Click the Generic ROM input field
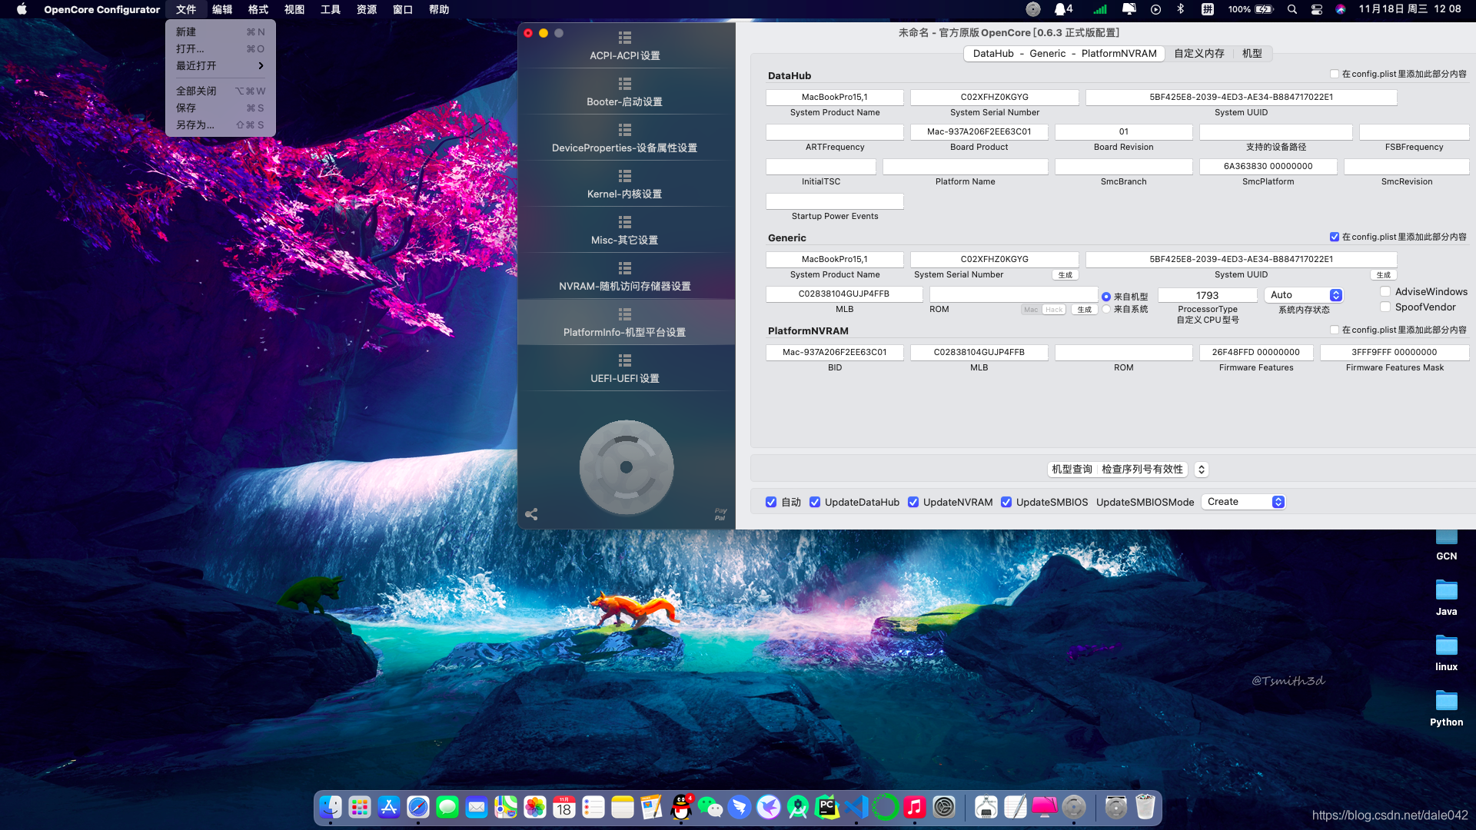This screenshot has height=830, width=1476. 1013,294
